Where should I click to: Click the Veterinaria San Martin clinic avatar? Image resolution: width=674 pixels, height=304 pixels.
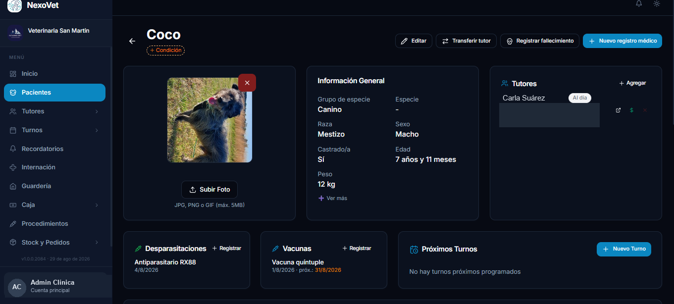[x=15, y=33]
